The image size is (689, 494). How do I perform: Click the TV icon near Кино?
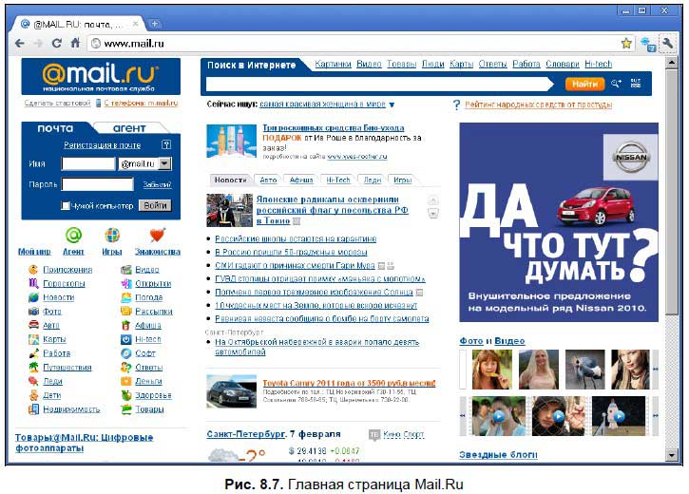[373, 435]
